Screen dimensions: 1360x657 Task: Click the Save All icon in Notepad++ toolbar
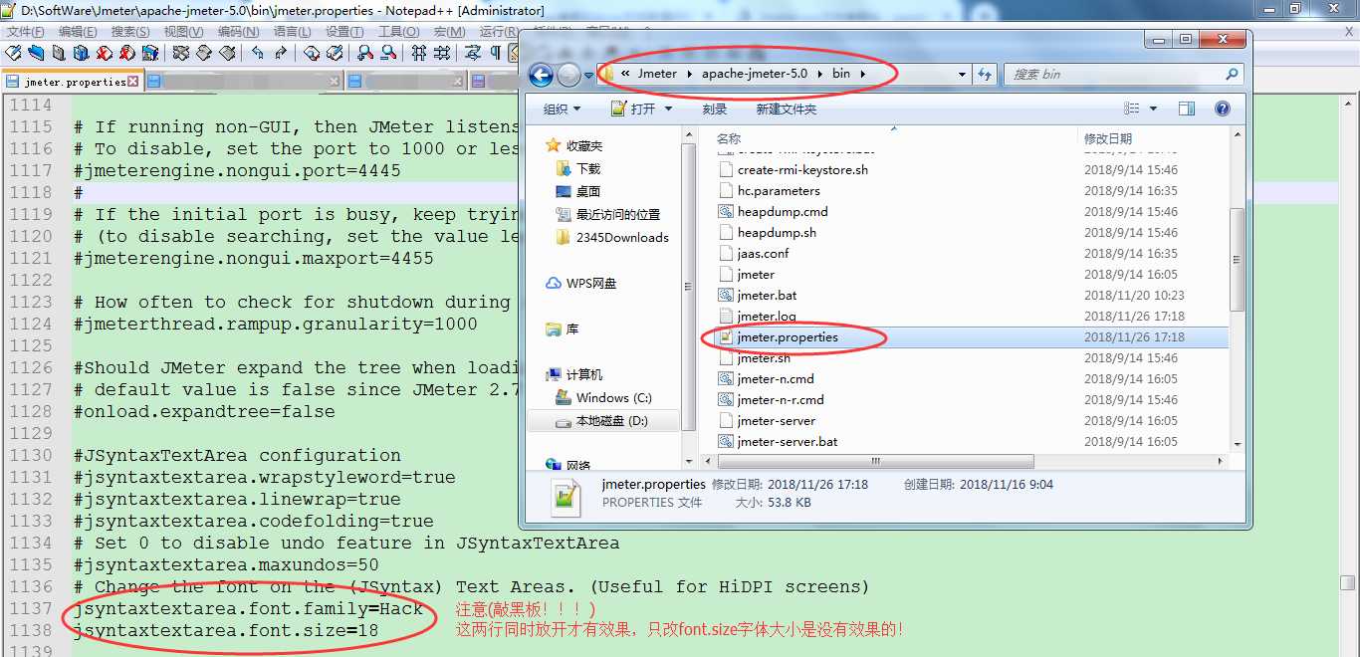(82, 53)
